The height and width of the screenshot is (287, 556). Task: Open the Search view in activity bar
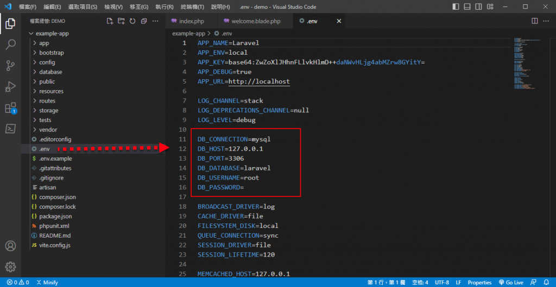(10, 44)
